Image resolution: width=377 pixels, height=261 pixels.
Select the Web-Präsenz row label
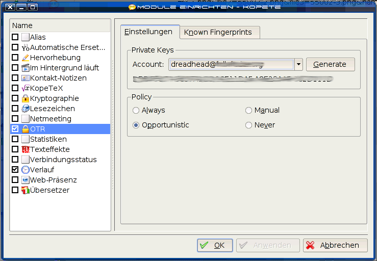point(54,180)
